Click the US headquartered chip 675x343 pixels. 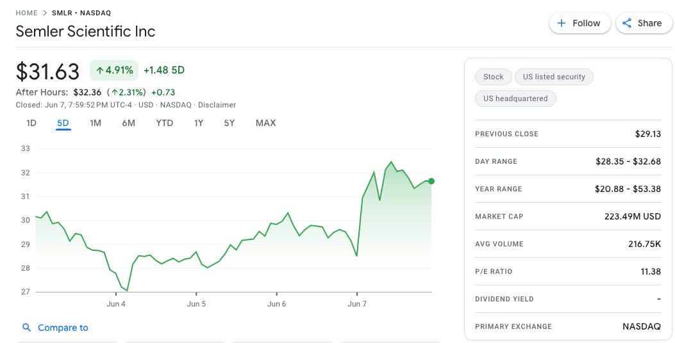pyautogui.click(x=515, y=99)
